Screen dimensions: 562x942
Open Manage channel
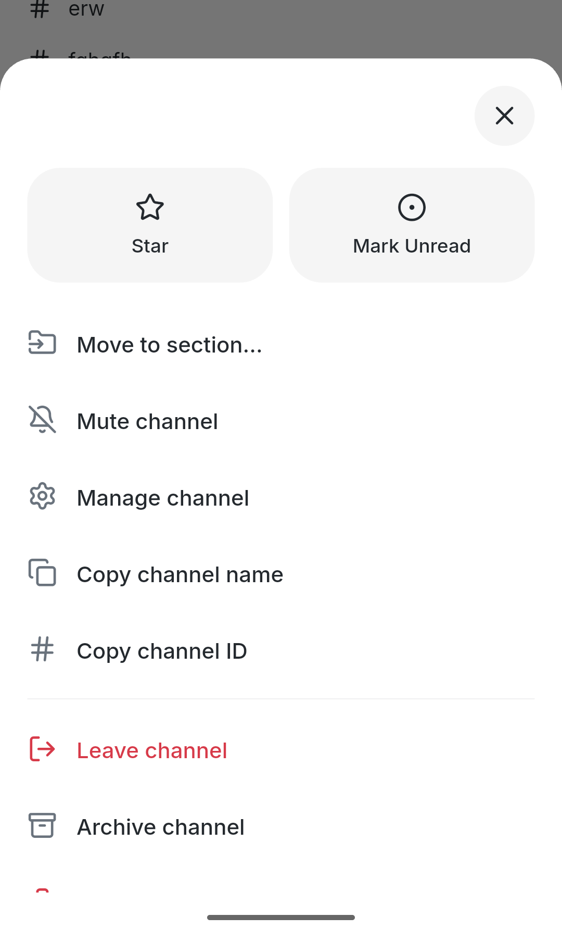[281, 498]
